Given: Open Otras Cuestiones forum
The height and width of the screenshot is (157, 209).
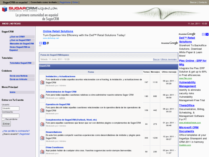Looking at the screenshot, I should 55,147.
